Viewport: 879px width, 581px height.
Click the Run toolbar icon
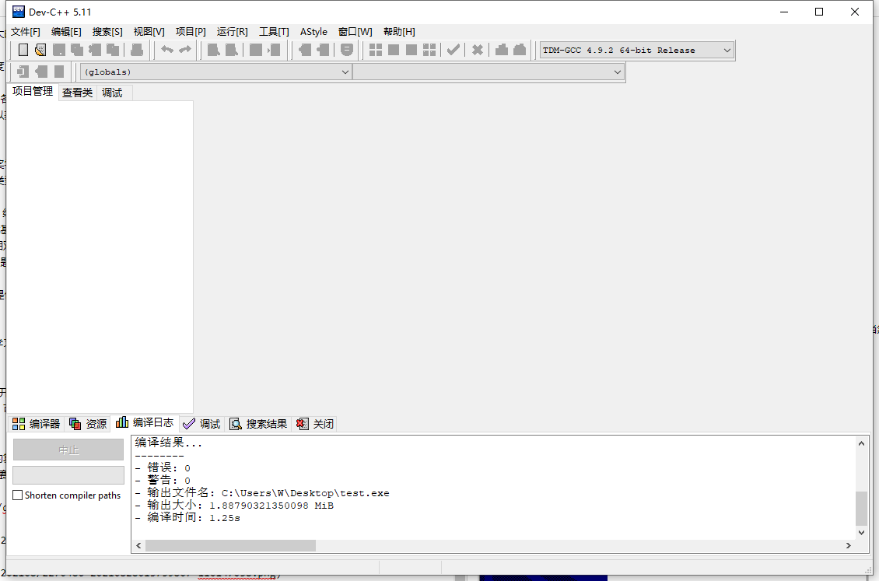pyautogui.click(x=394, y=50)
